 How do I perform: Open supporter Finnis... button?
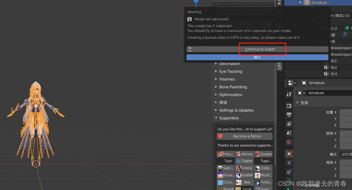click(263, 182)
